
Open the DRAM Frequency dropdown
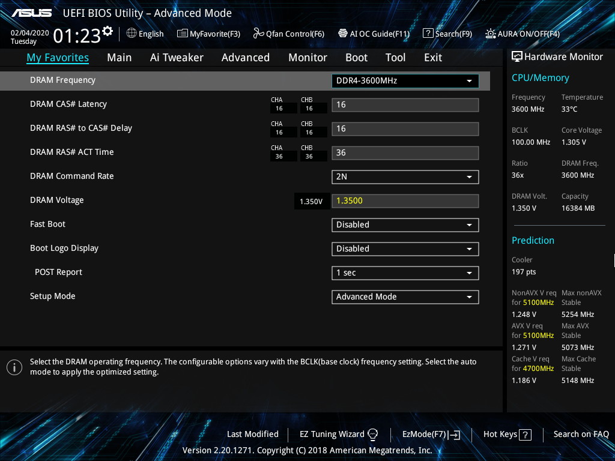pos(405,81)
